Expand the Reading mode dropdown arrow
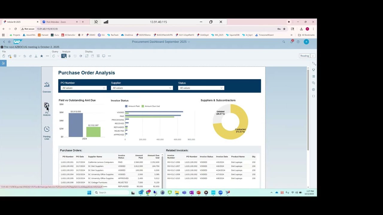Screen dimensions: 383x215 (x=313, y=56)
